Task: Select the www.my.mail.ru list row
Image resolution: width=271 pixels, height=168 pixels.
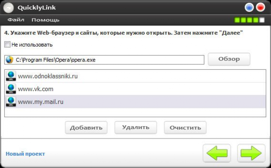Action: [135, 101]
